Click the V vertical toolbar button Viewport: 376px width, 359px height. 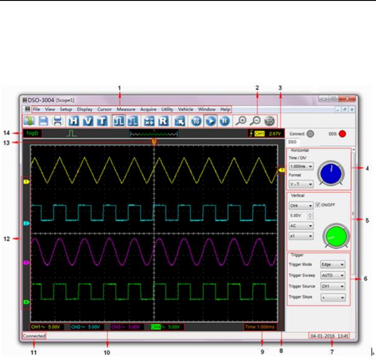[88, 121]
